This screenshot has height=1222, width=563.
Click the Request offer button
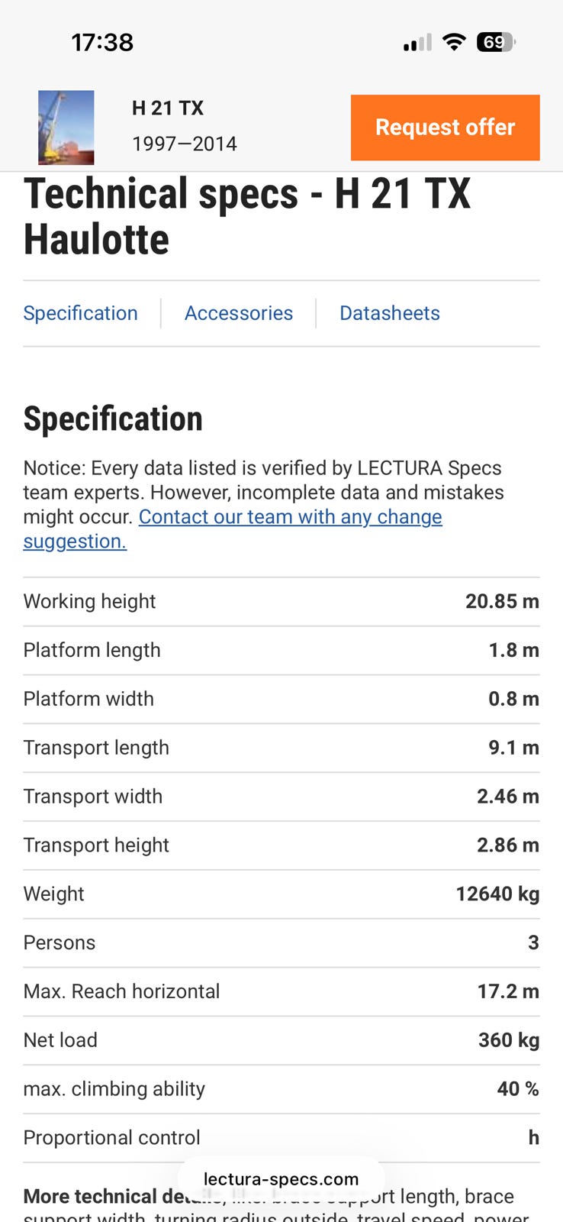pos(445,128)
